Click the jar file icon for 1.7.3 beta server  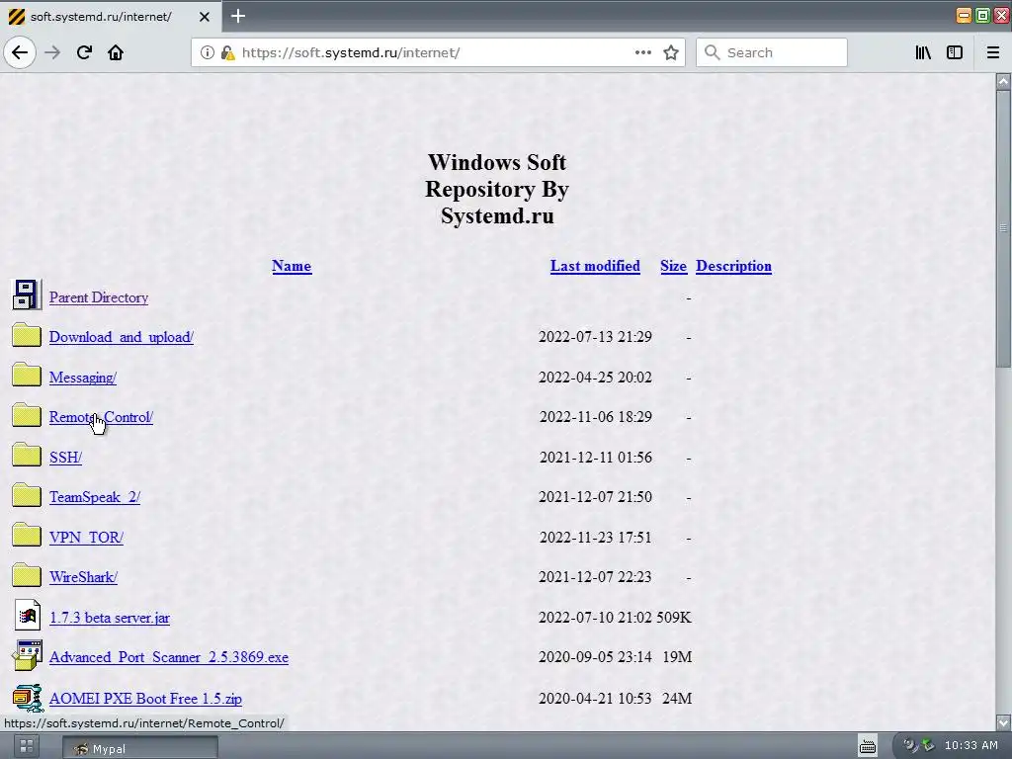coord(27,615)
